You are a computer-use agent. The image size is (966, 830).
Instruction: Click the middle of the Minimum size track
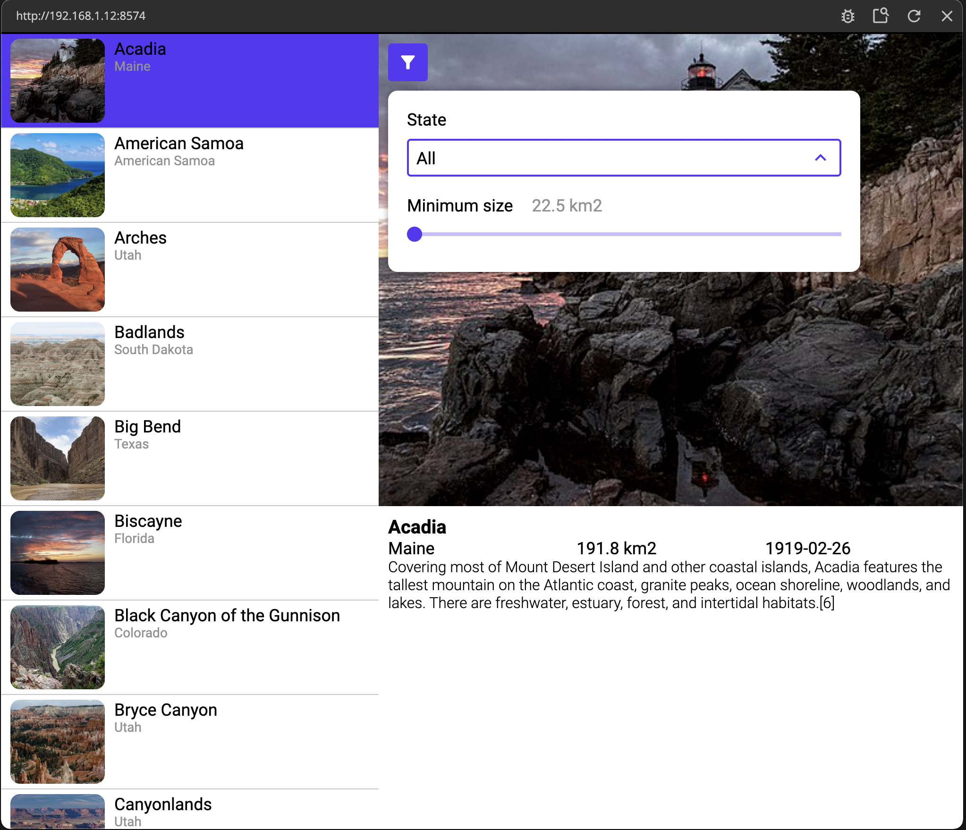(x=624, y=234)
